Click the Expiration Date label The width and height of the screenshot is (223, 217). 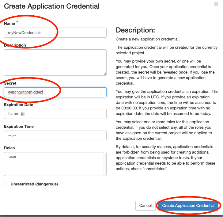click(18, 105)
